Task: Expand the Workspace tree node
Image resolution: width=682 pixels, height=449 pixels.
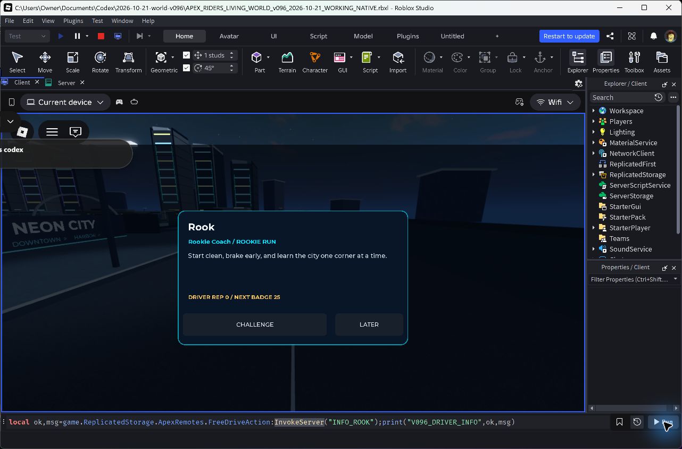Action: pyautogui.click(x=594, y=111)
